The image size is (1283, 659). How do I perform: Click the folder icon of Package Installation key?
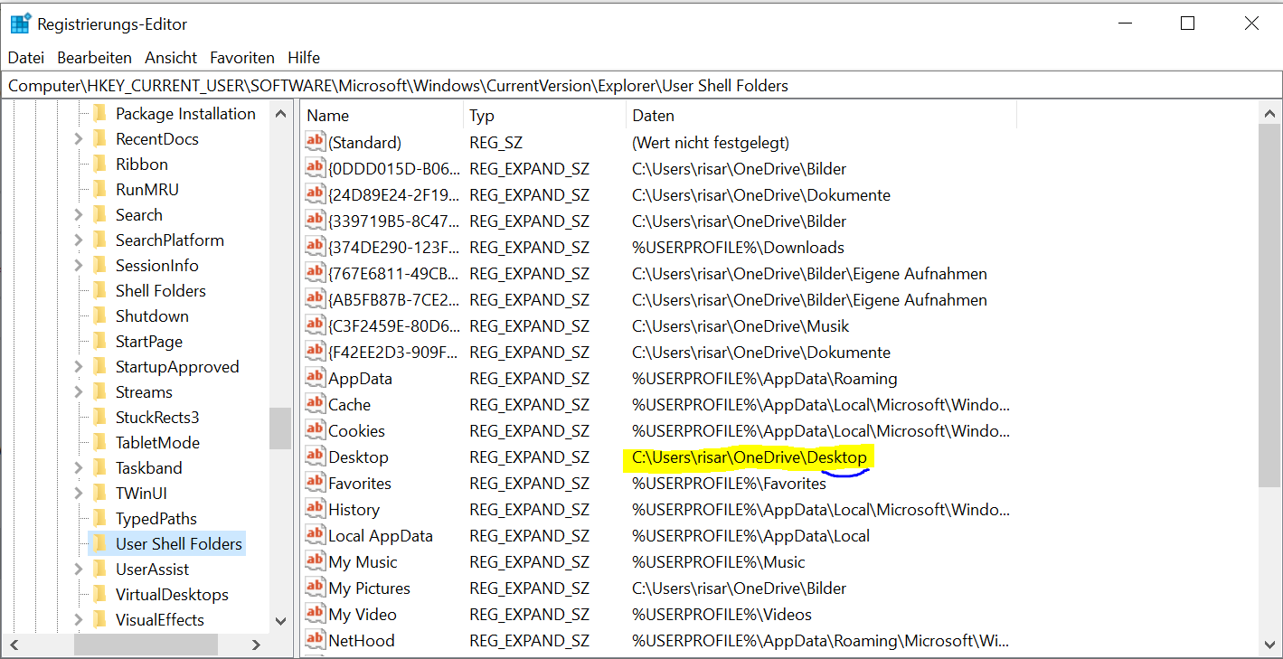99,114
